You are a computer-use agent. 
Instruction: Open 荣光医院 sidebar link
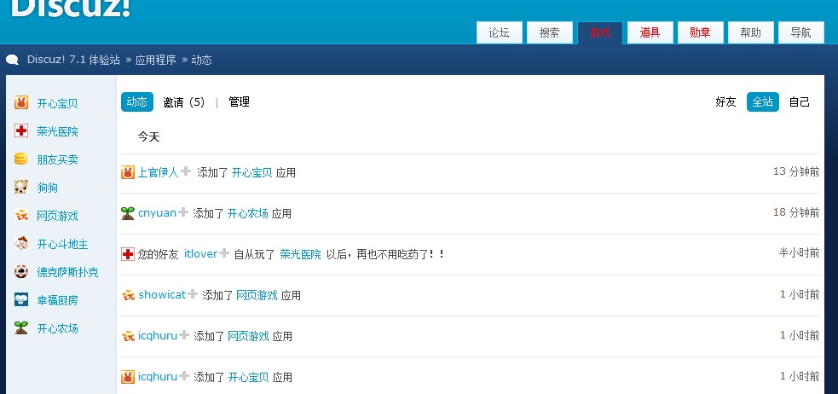tap(57, 131)
